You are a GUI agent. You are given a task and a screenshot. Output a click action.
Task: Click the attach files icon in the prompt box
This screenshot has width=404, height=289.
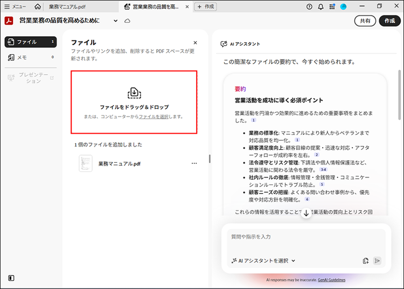(366, 260)
